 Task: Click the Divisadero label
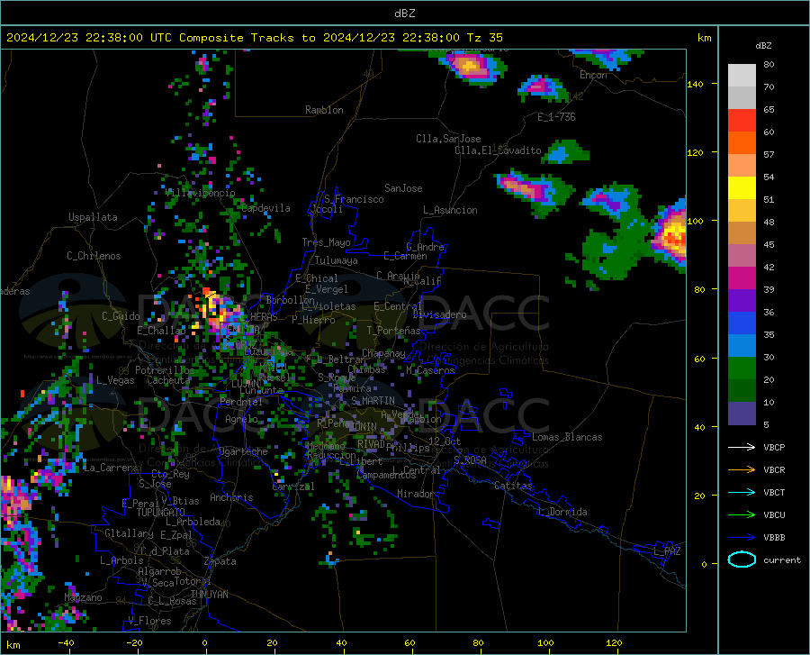click(439, 314)
